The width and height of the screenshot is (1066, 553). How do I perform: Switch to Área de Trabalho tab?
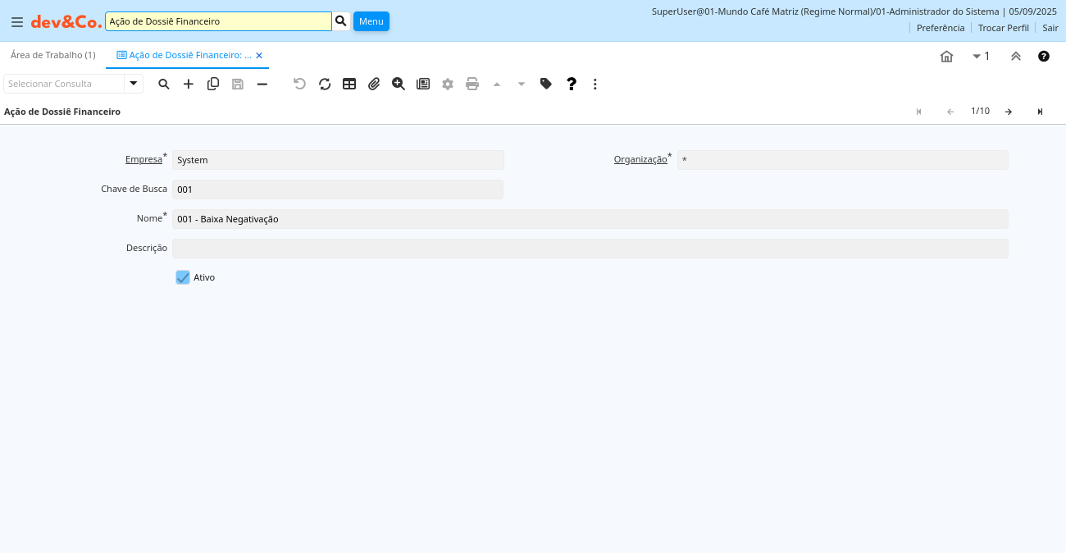tap(53, 55)
